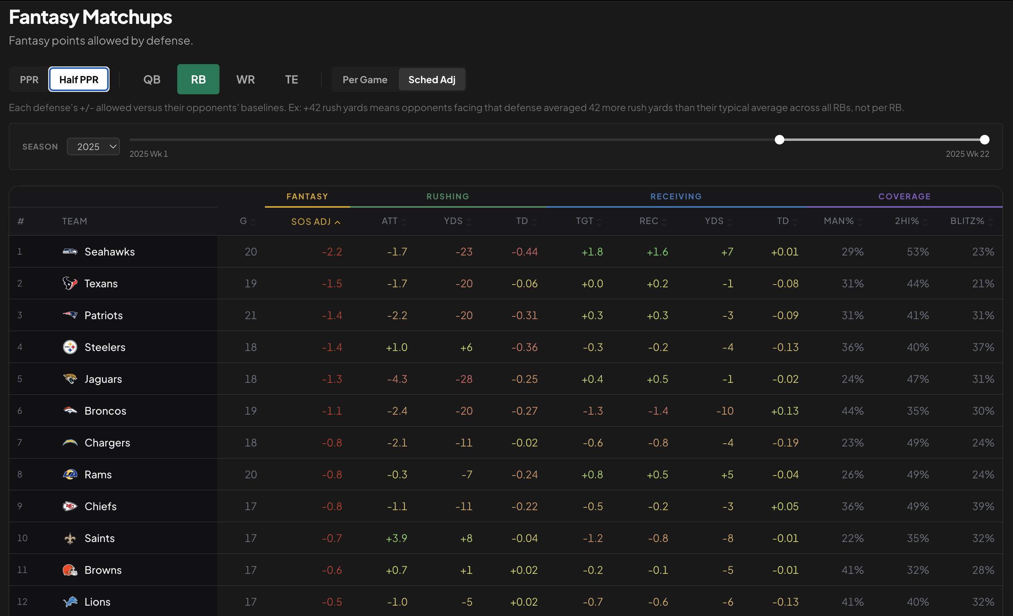The width and height of the screenshot is (1013, 616).
Task: Click the RUSHING column group header
Action: tap(448, 196)
